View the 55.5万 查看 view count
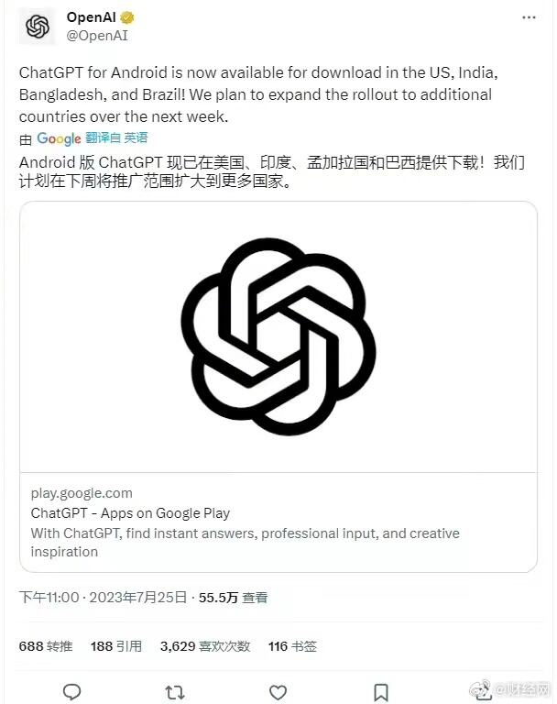The image size is (557, 704). (234, 597)
